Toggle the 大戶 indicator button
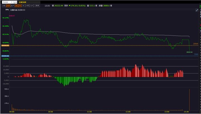This screenshot has width=201, height=114. tap(8, 6)
